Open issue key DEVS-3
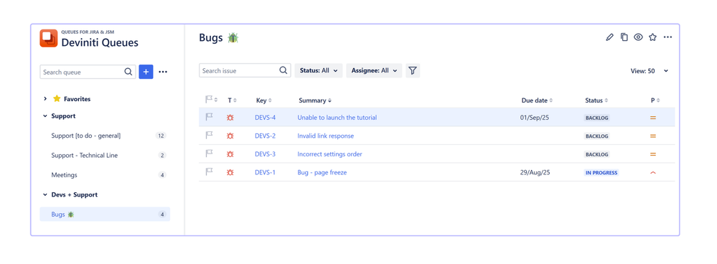 (266, 154)
